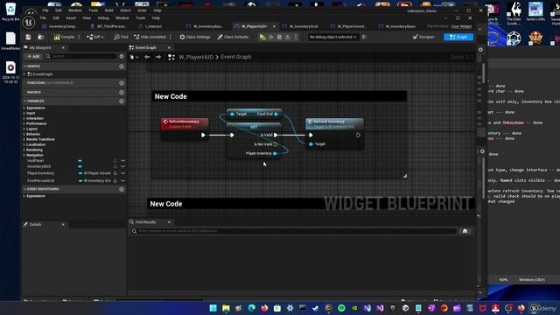Open the Hide Unrelated options menu
The image size is (560, 315).
tap(171, 37)
